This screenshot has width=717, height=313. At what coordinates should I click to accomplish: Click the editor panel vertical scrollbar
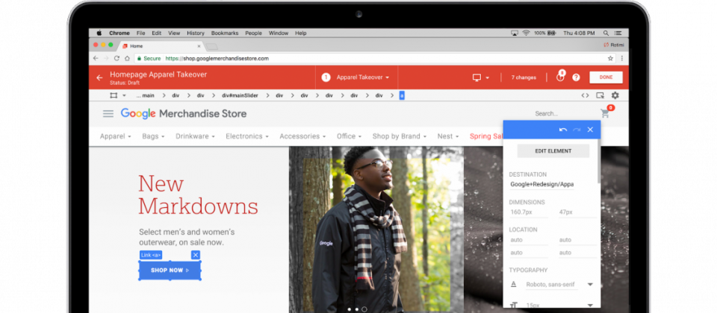pos(598,162)
